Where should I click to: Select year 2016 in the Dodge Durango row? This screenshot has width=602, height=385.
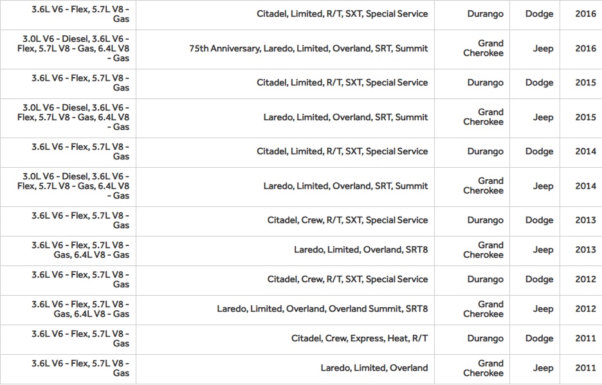pyautogui.click(x=585, y=14)
